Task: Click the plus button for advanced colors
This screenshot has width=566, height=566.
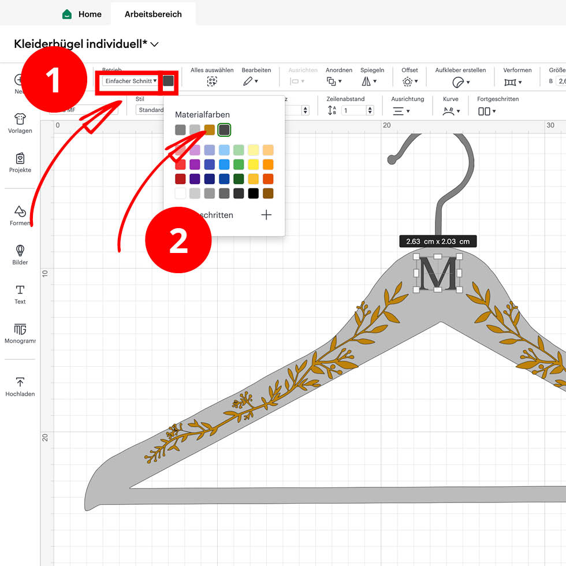Action: coord(266,215)
